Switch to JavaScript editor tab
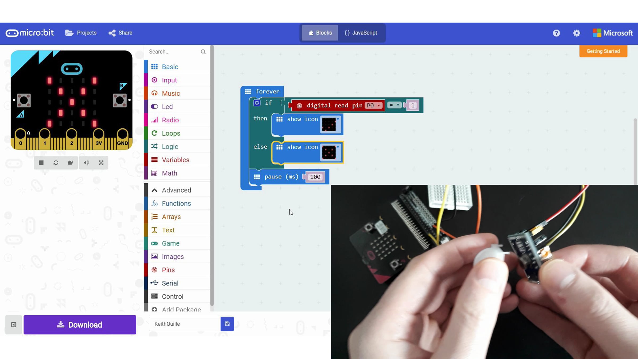The height and width of the screenshot is (359, 638). click(361, 33)
